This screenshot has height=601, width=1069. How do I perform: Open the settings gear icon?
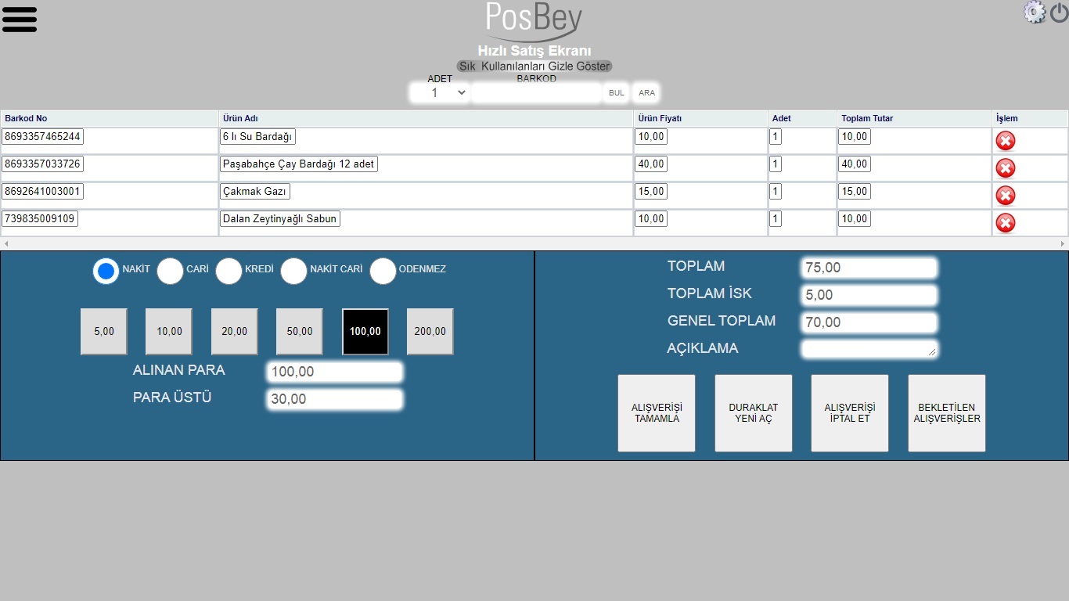[x=1035, y=12]
